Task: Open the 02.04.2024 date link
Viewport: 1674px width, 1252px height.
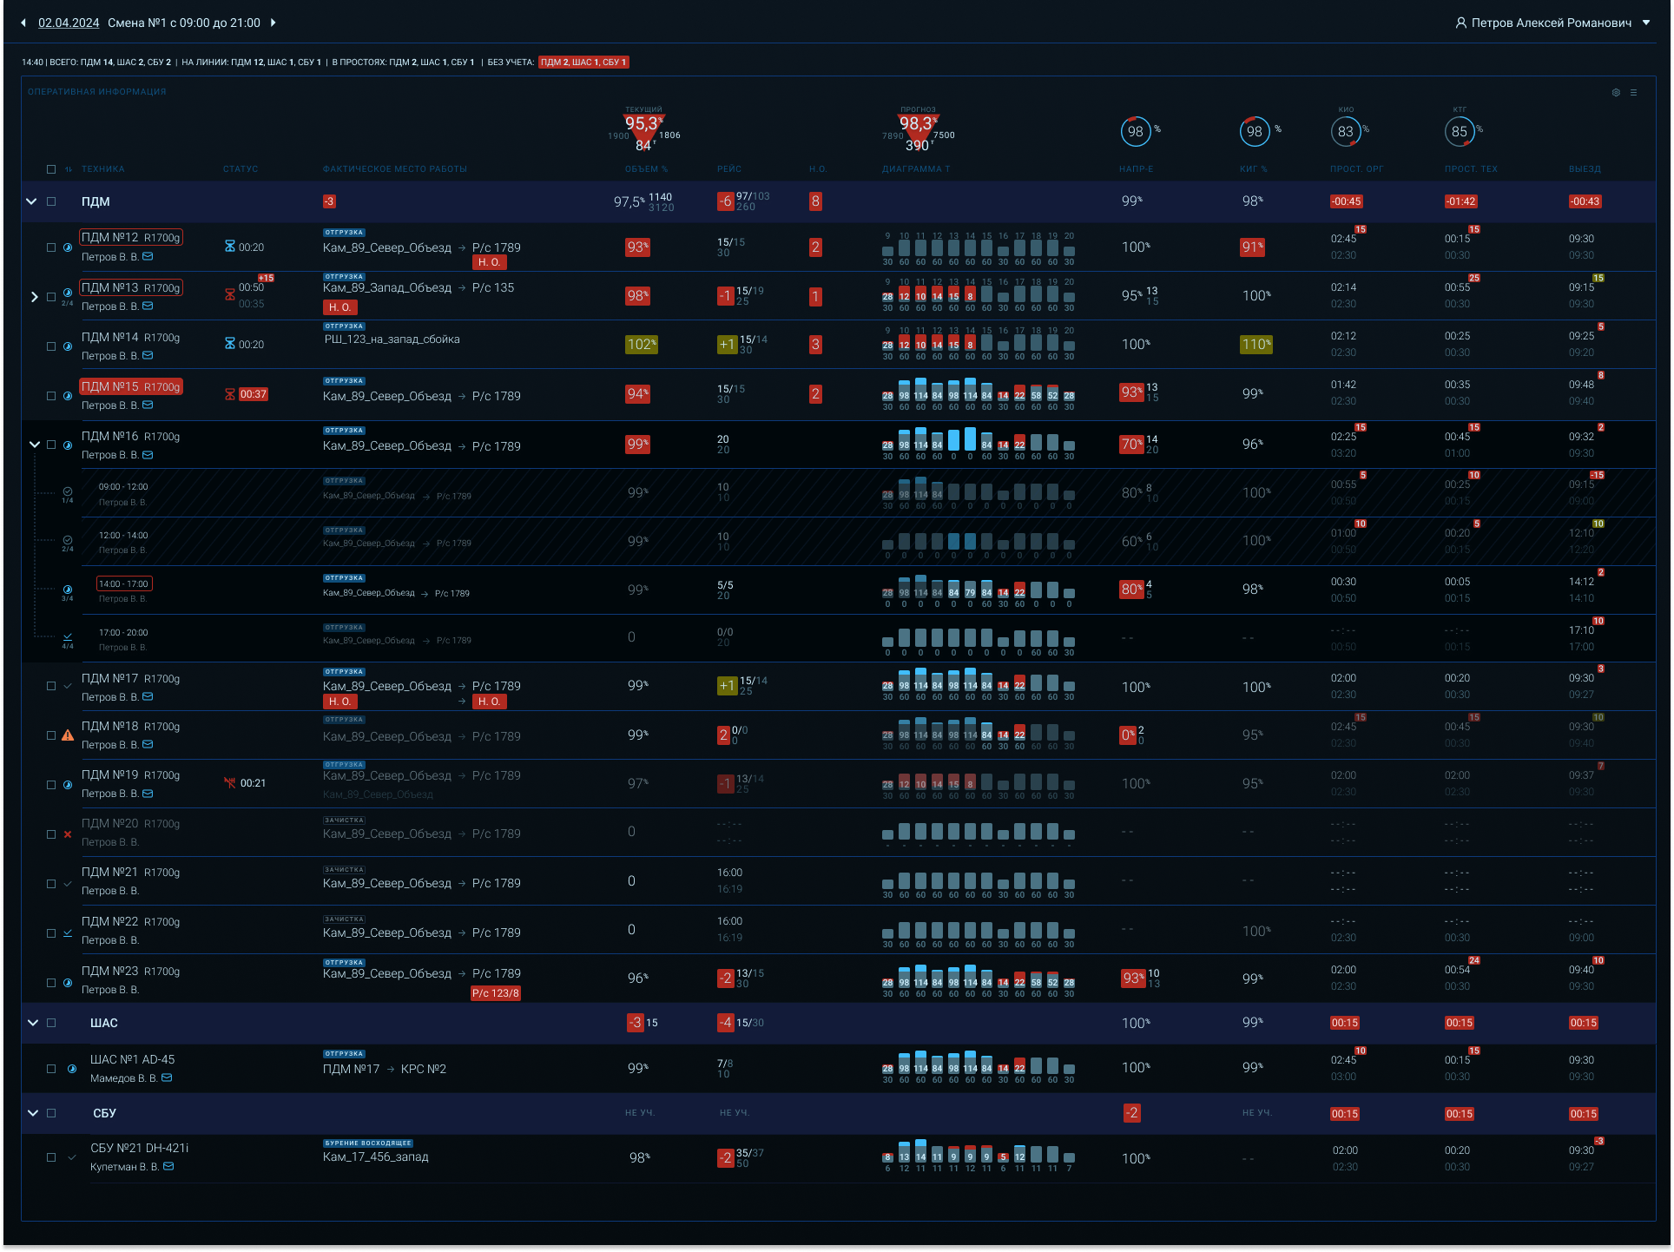Action: [69, 23]
